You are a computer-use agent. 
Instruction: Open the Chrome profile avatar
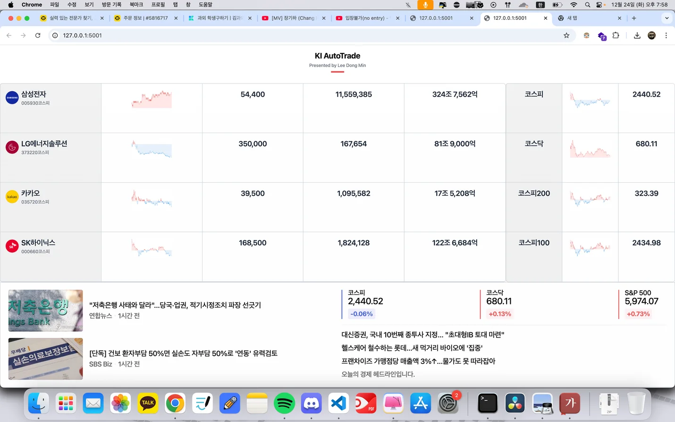tap(652, 35)
